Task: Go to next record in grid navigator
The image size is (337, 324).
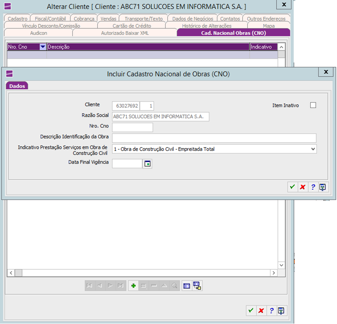Action: [x=110, y=286]
